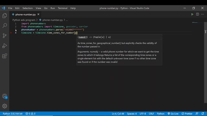Open the Run menu
This screenshot has width=207, height=116.
point(52,8)
